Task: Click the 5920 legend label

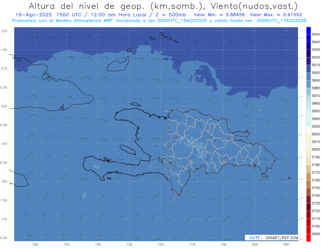Action: [x=316, y=58]
